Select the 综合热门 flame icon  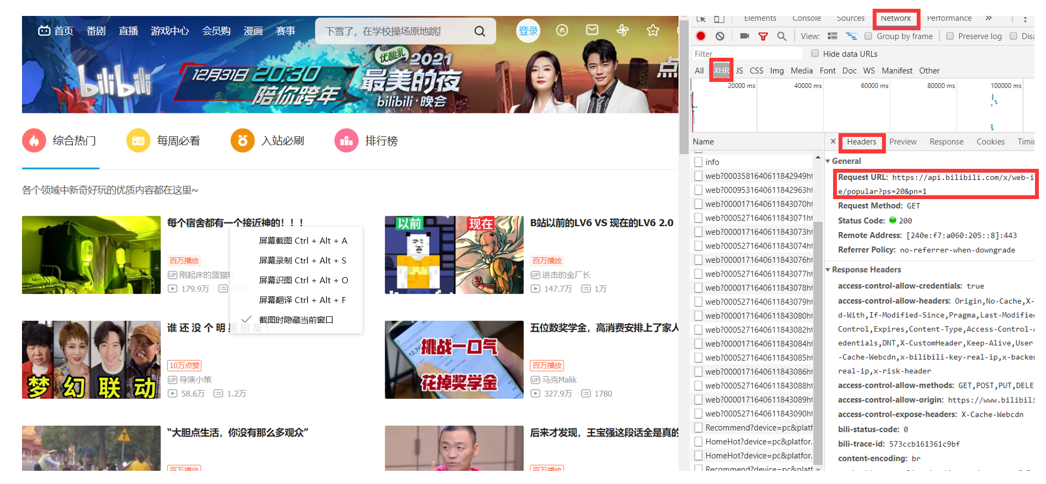tap(34, 141)
